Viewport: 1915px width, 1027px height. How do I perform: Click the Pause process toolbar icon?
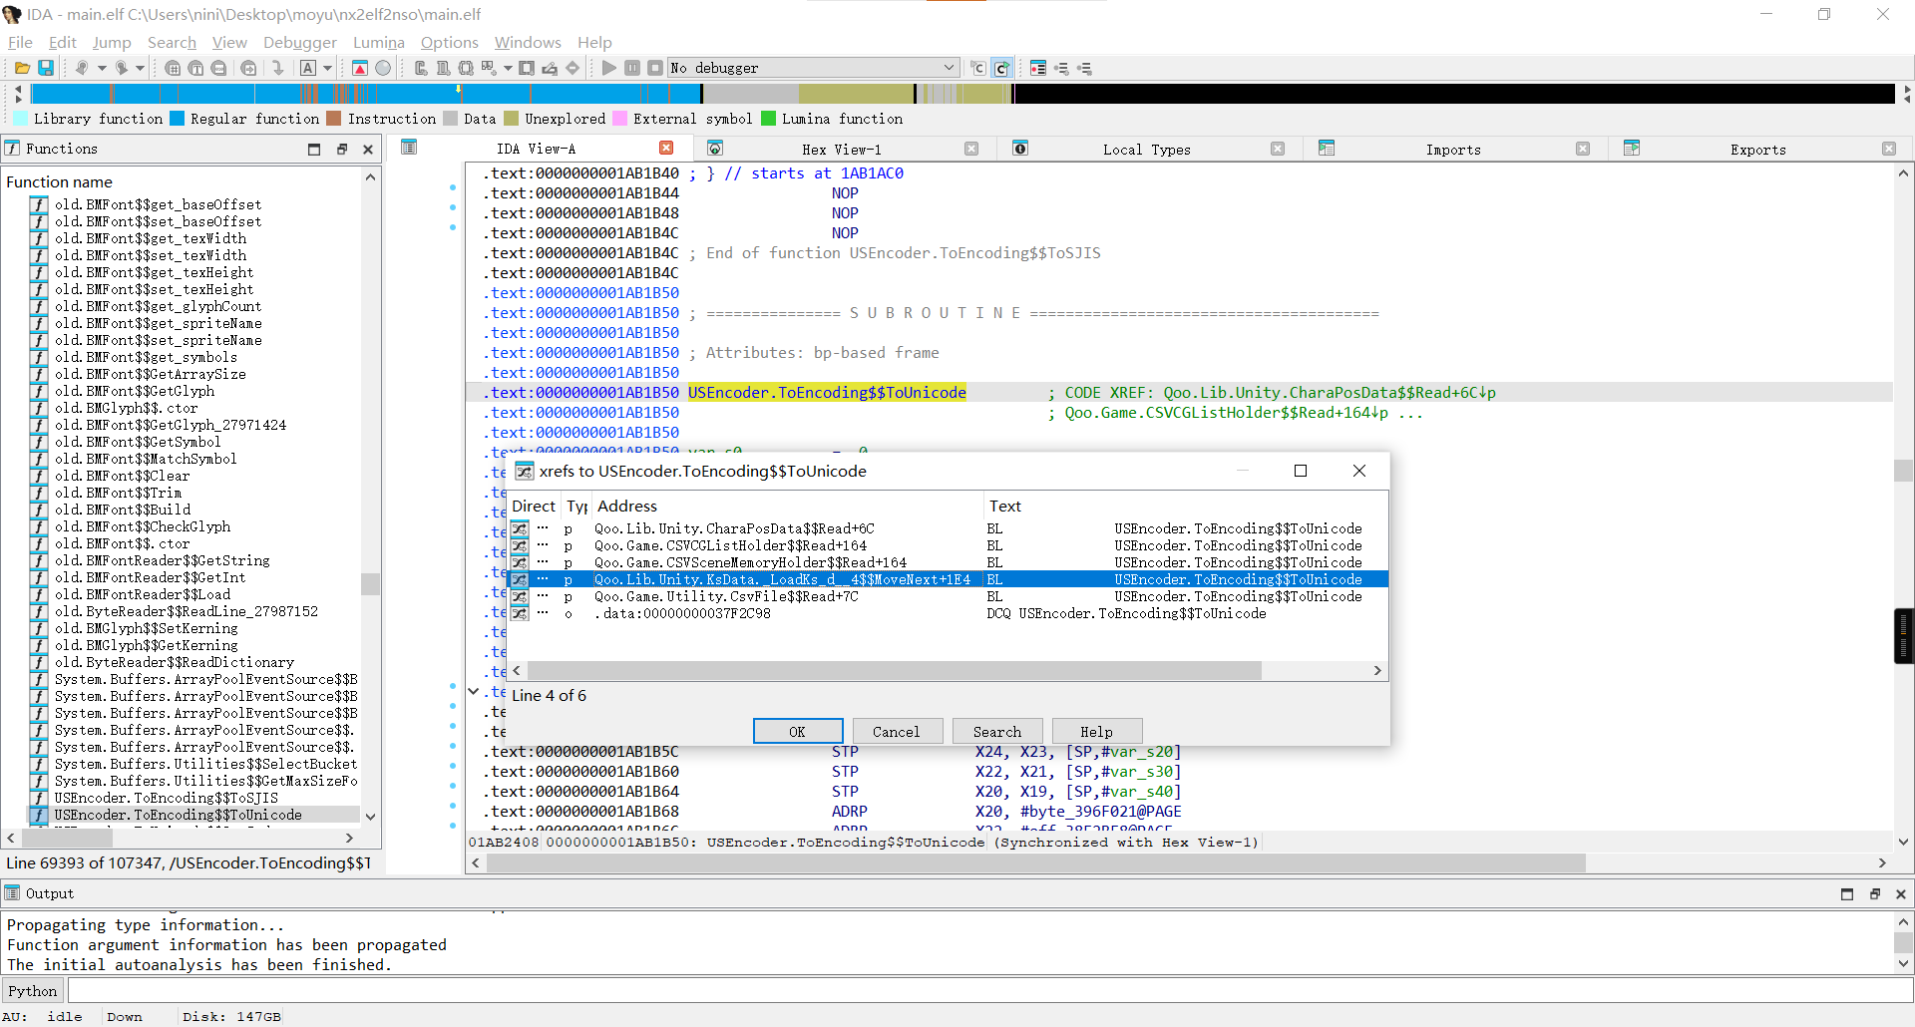click(x=632, y=68)
